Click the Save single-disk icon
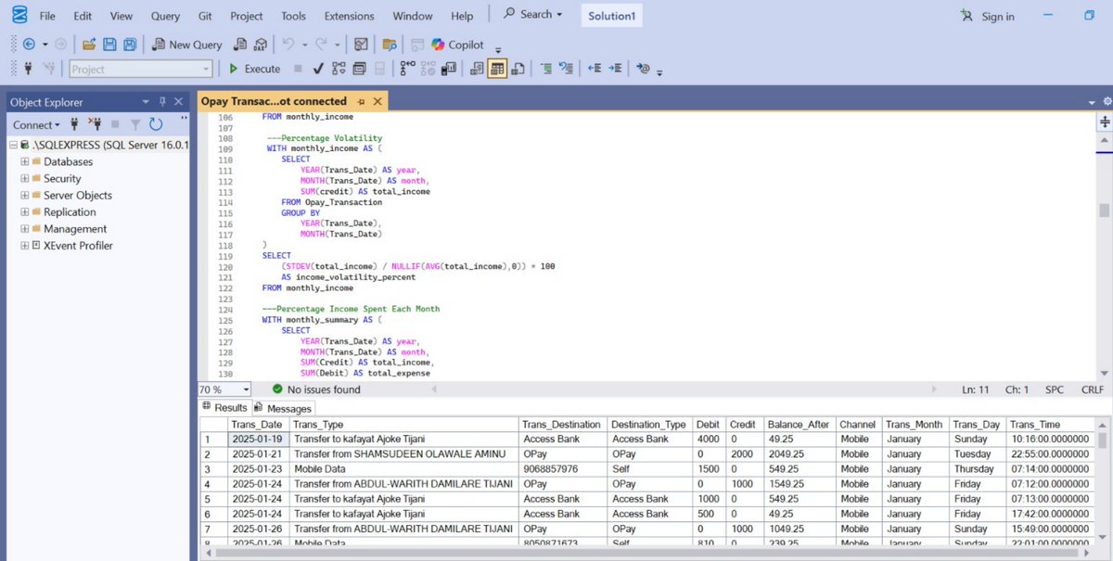 coord(109,44)
